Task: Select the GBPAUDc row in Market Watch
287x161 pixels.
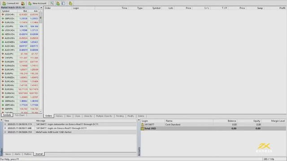Action: click(x=20, y=101)
